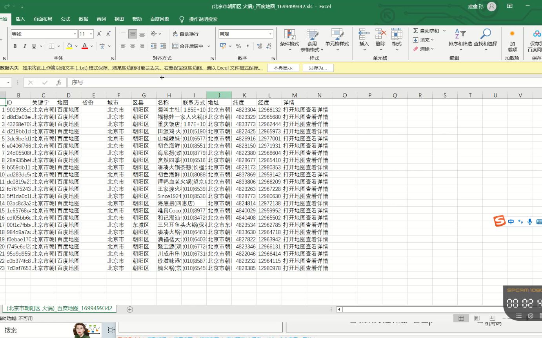Open 排序和筛选 sort and filter
Image resolution: width=542 pixels, height=338 pixels.
click(x=460, y=40)
